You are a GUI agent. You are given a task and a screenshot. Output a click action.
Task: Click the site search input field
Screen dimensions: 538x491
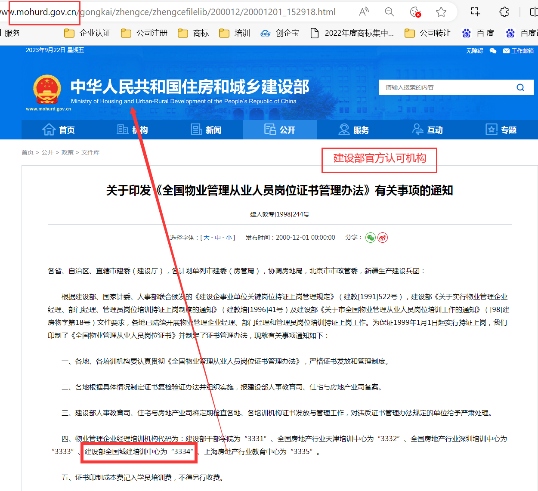445,87
